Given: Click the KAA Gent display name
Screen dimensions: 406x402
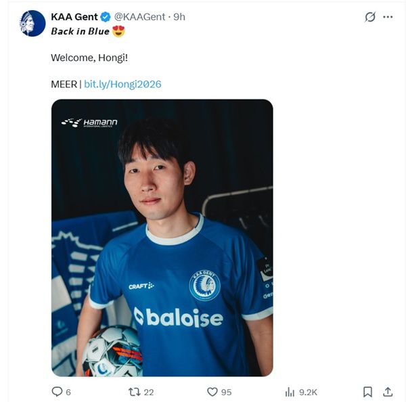Looking at the screenshot, I should click(x=74, y=16).
